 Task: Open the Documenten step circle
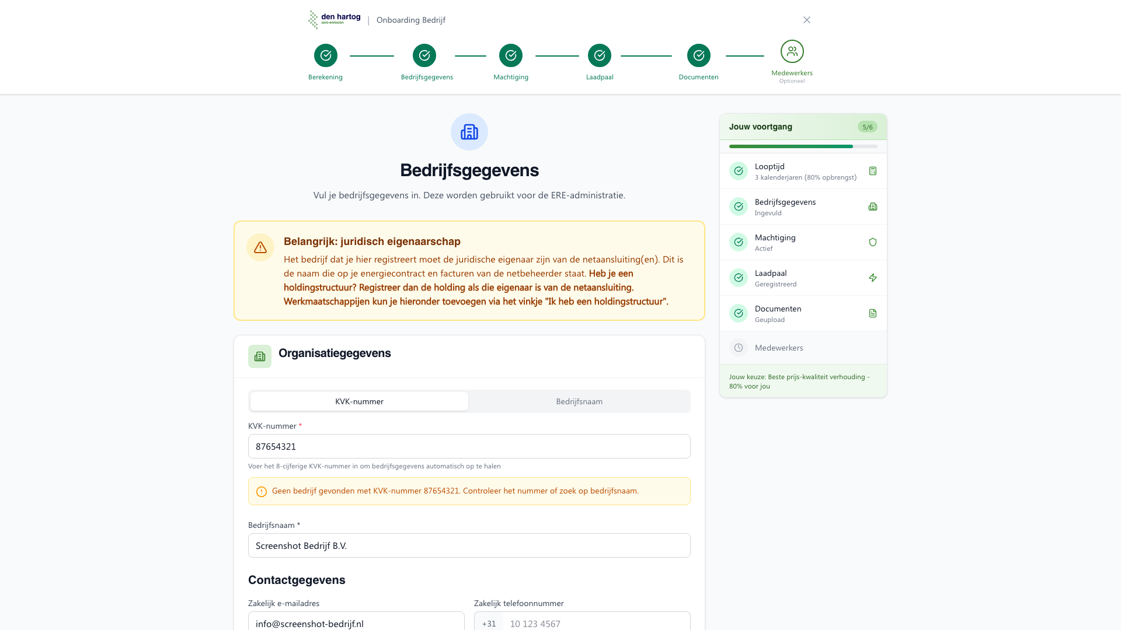tap(699, 55)
